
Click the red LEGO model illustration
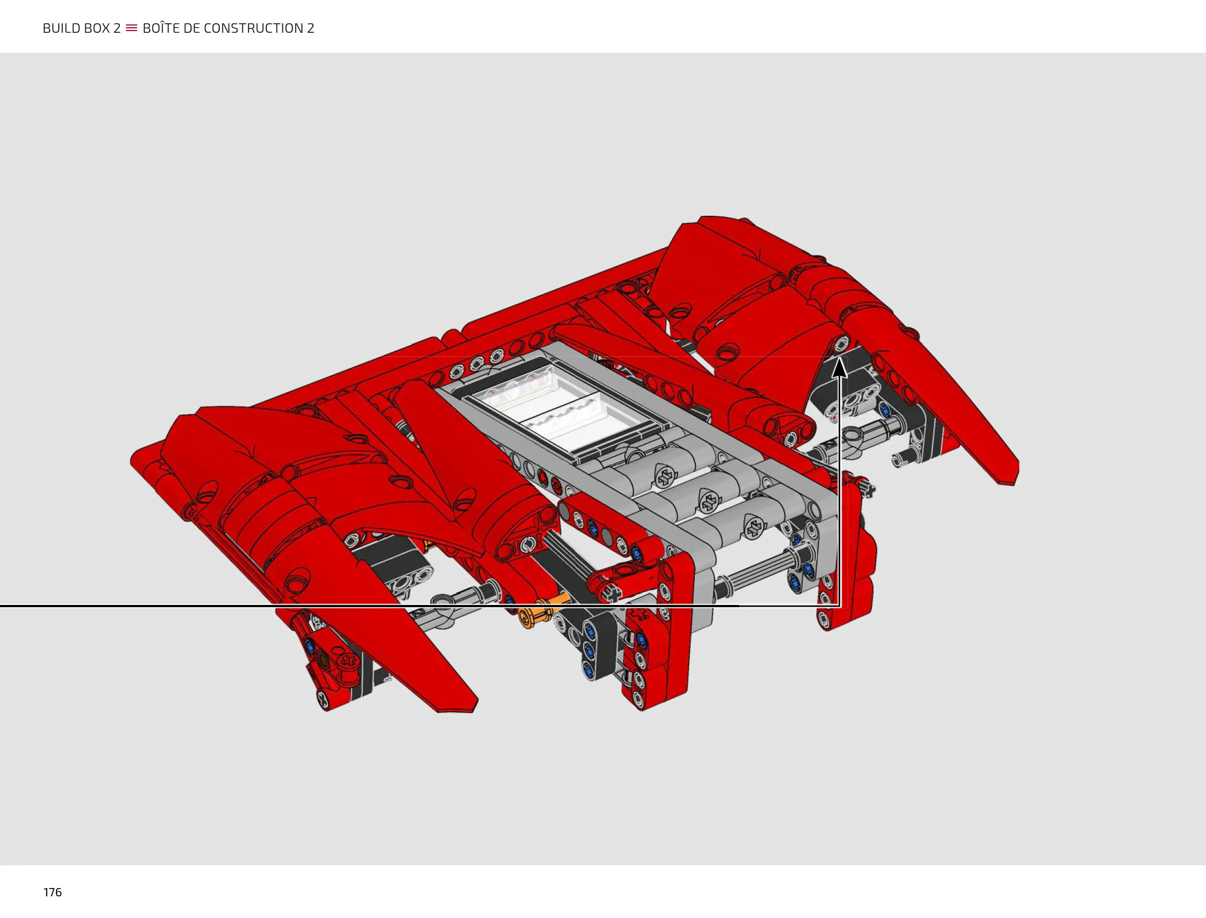coord(574,465)
